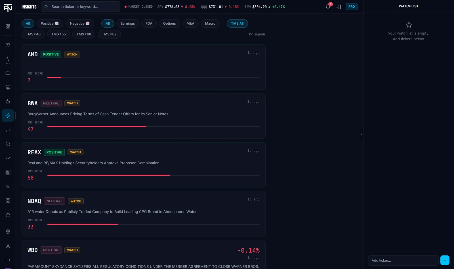Filter signals by Earnings
Image resolution: width=454 pixels, height=269 pixels.
click(x=128, y=24)
